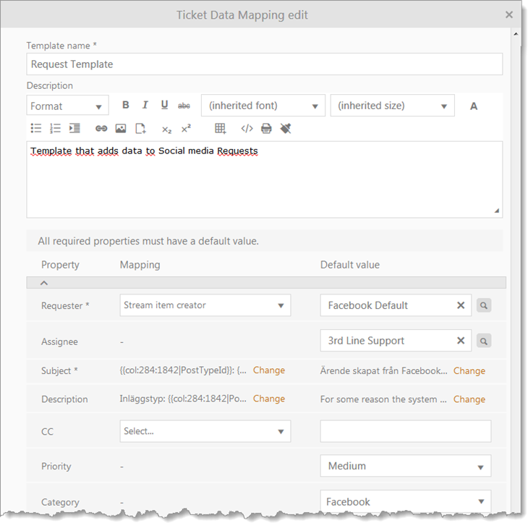Click the print icon in editor toolbar
The image size is (528, 523).
pyautogui.click(x=266, y=129)
